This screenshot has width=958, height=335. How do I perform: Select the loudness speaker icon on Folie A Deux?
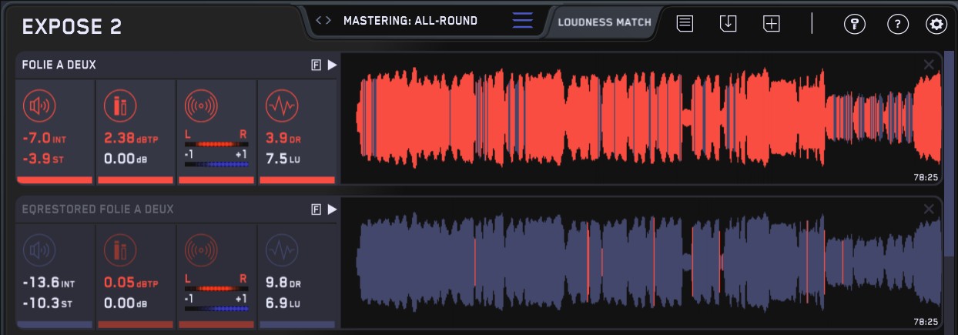coord(39,106)
